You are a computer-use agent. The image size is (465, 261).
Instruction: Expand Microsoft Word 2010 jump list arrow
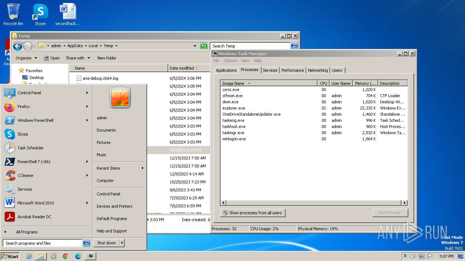coord(87,203)
